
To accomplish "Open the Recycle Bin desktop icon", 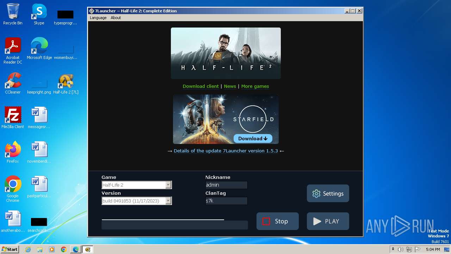I will (x=13, y=14).
